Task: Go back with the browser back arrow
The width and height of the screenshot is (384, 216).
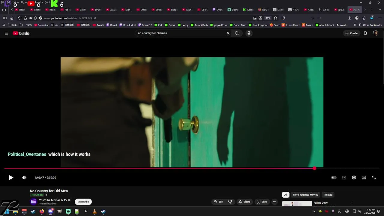Action: [313, 18]
